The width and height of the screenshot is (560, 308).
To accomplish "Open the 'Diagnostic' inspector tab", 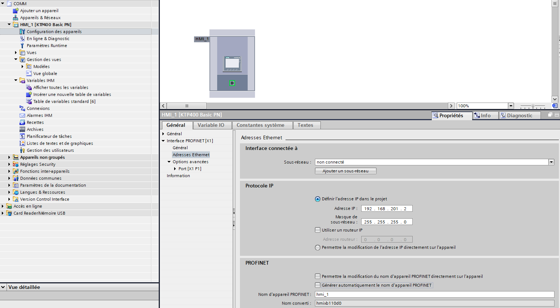I will click(x=519, y=115).
